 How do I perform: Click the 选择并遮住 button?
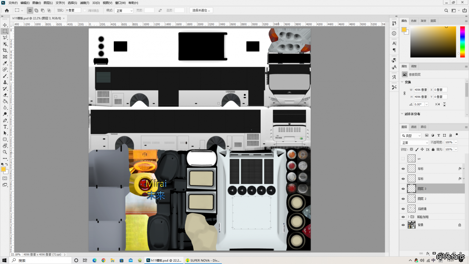click(x=201, y=10)
